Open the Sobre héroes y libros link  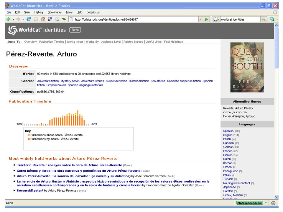(x=79, y=171)
